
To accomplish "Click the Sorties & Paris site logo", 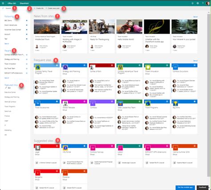I will (93, 67).
